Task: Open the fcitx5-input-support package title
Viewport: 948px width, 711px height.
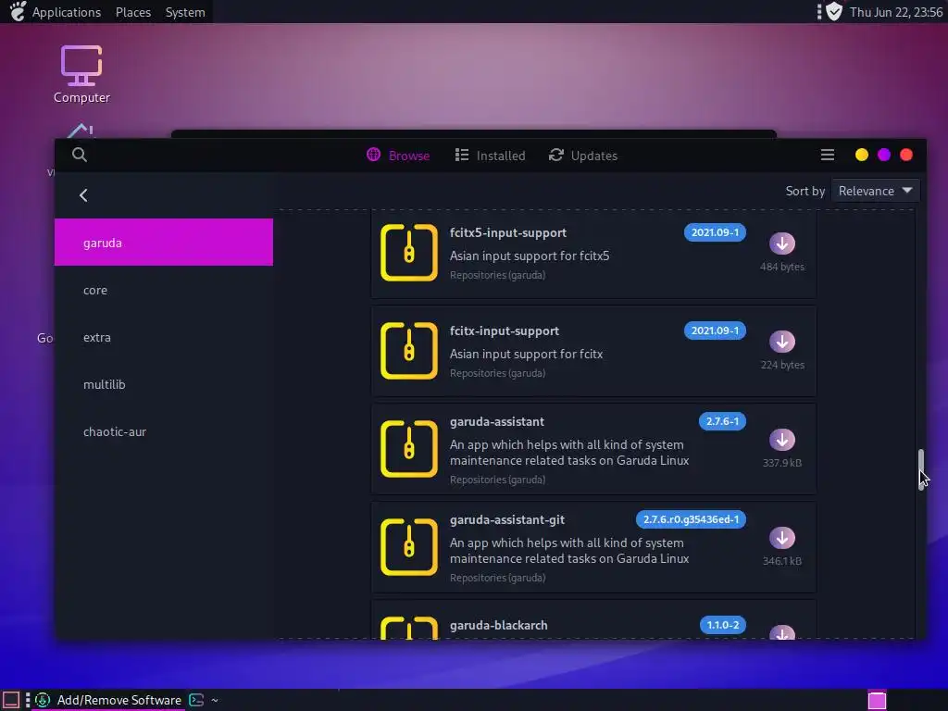Action: pyautogui.click(x=508, y=232)
